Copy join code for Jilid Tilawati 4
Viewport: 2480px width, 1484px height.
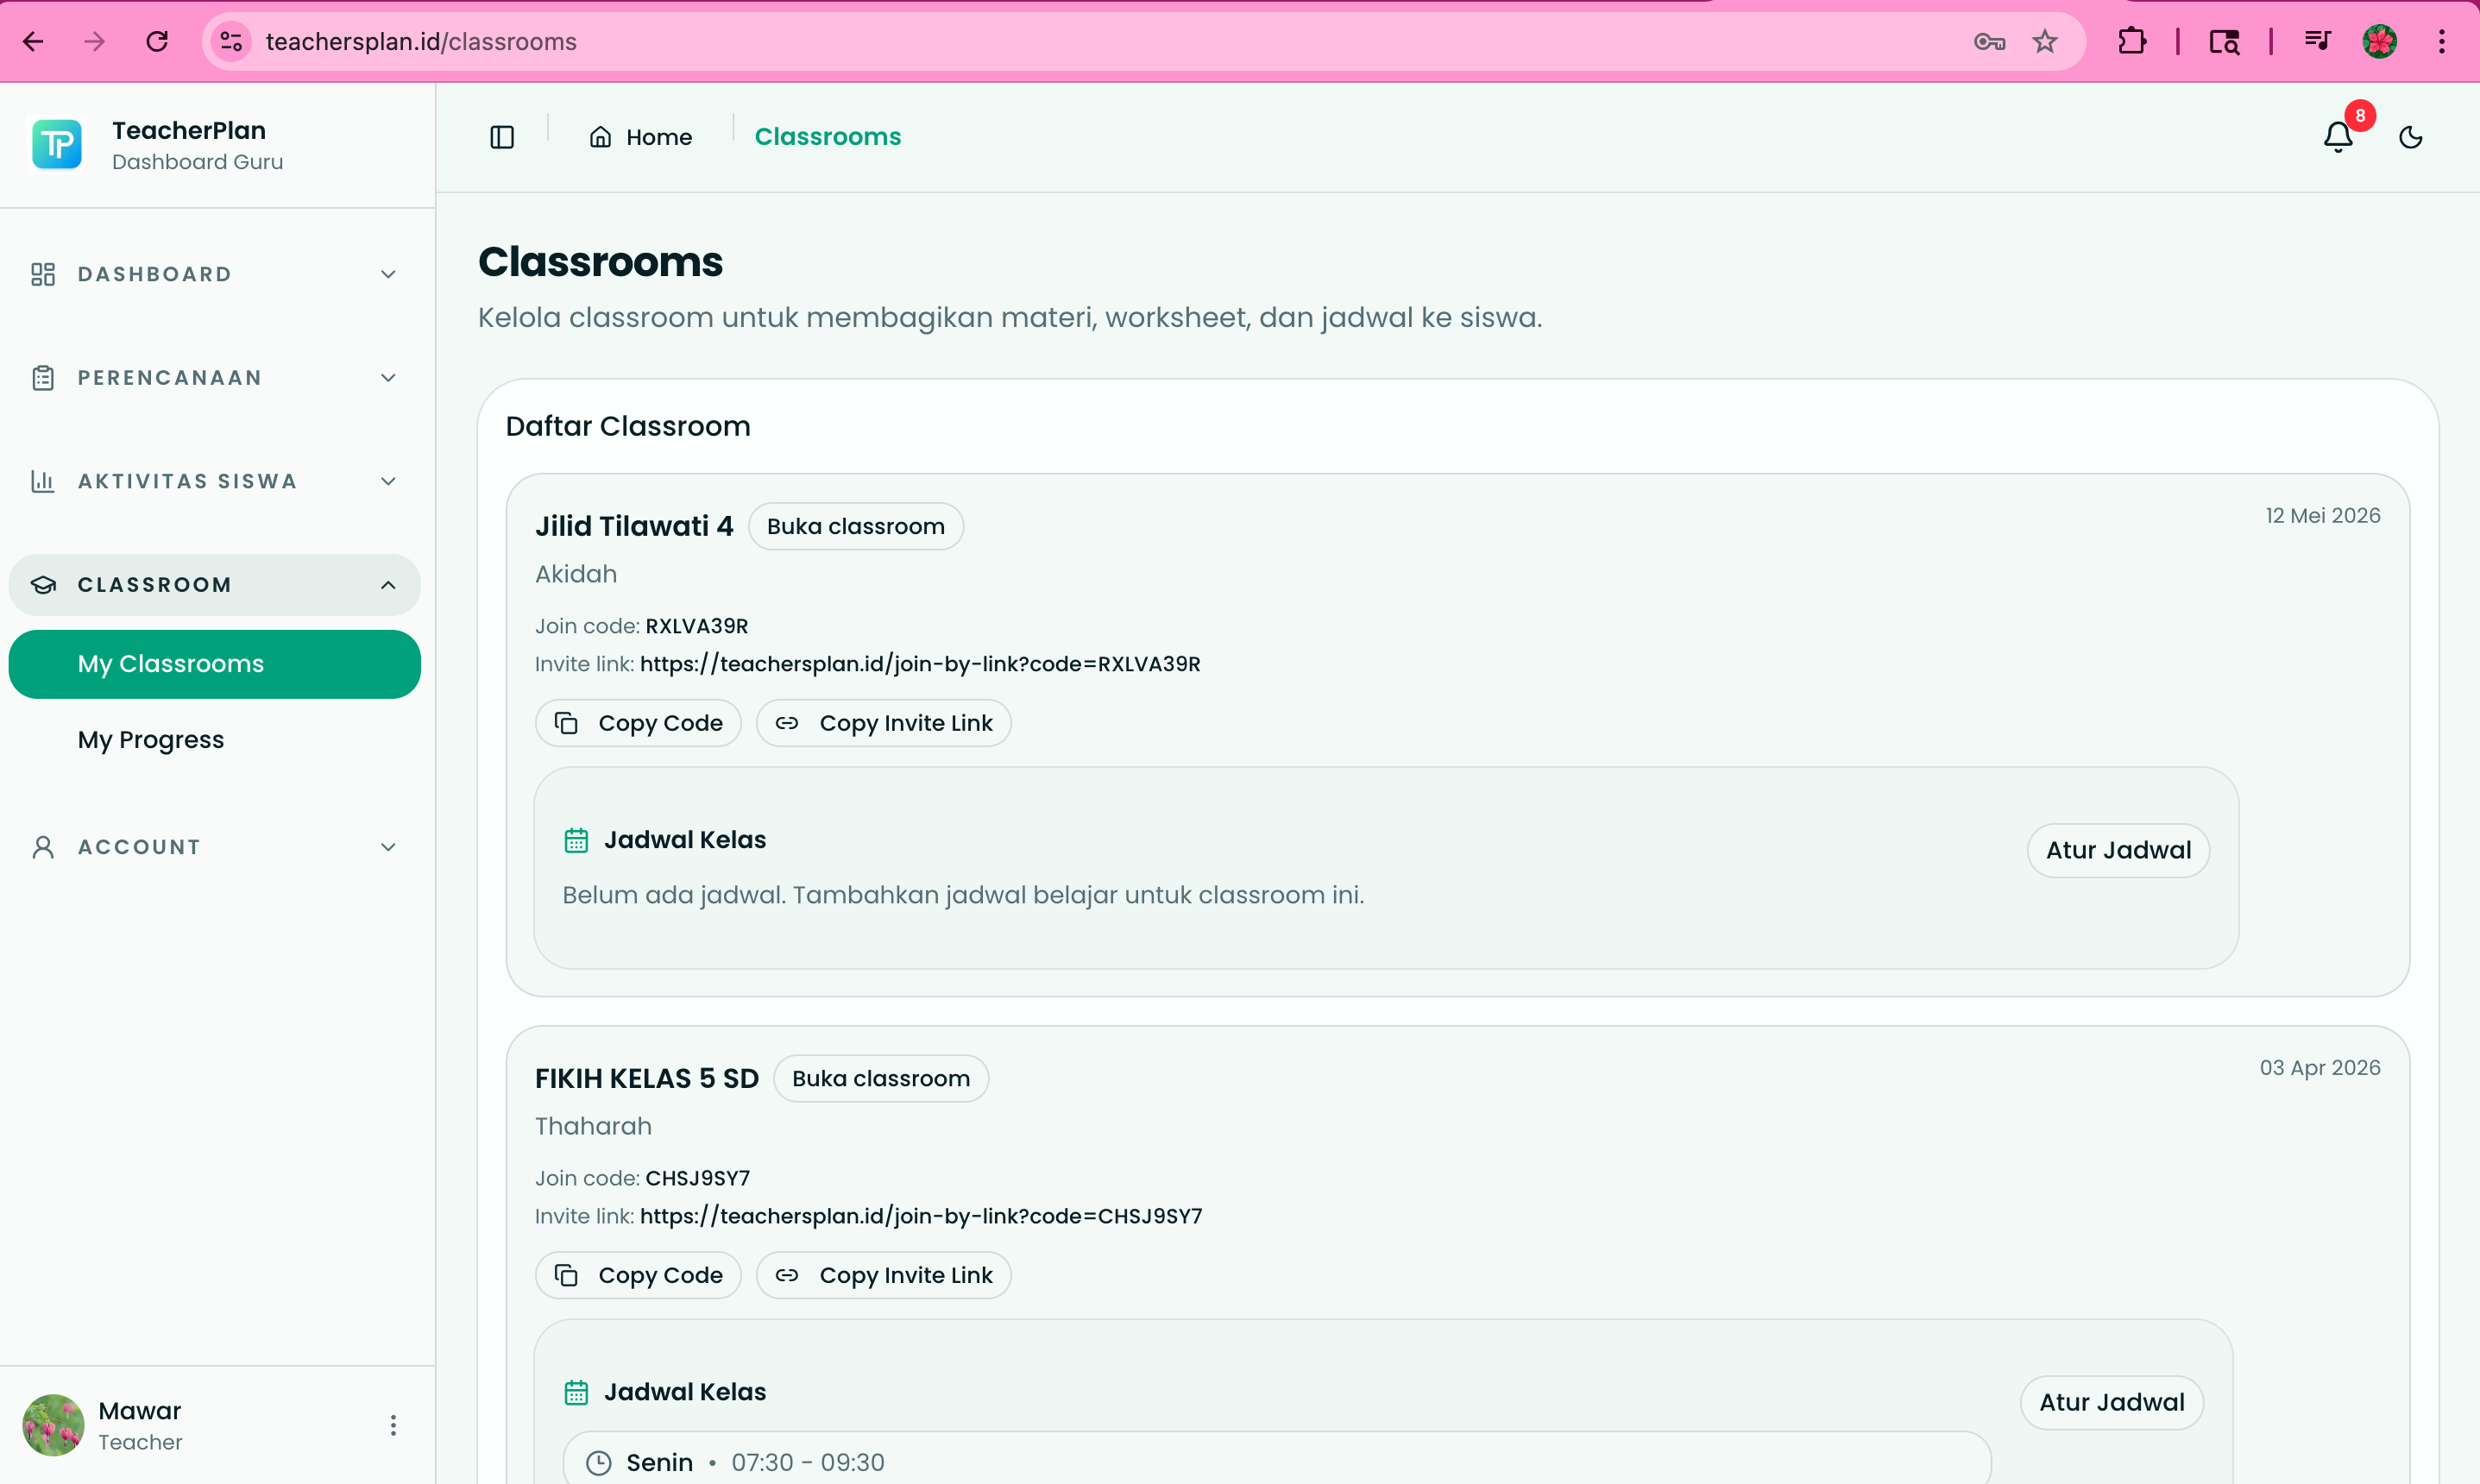(638, 723)
